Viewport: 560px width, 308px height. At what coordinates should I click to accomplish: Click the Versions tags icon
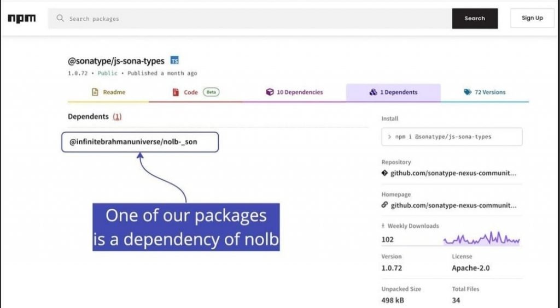coord(468,92)
